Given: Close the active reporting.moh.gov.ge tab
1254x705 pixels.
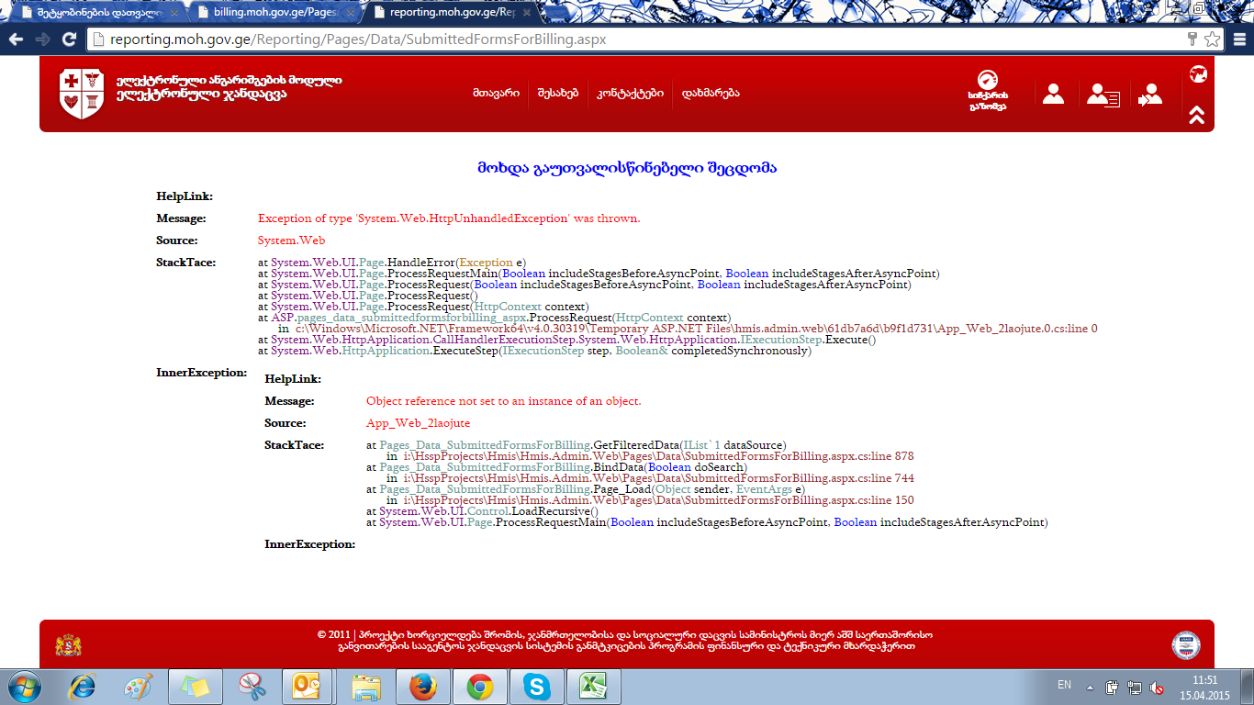Looking at the screenshot, I should pos(533,13).
